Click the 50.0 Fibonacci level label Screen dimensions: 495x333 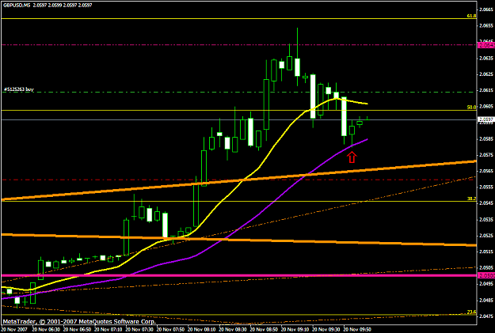[x=472, y=108]
